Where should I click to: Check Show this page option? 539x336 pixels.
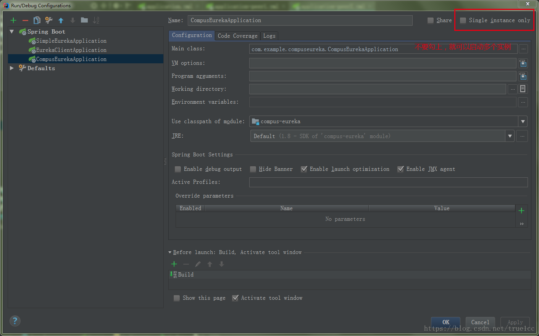click(177, 298)
